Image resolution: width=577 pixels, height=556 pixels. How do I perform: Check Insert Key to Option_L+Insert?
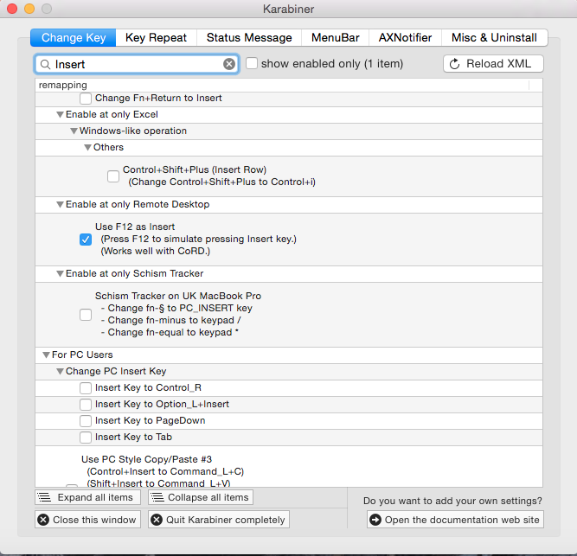86,405
